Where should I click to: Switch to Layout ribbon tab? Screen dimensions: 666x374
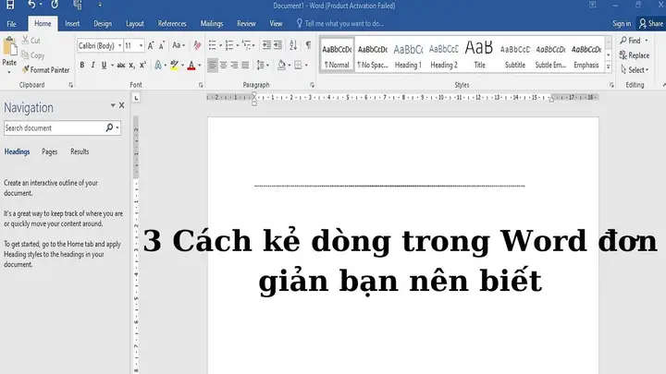point(135,24)
